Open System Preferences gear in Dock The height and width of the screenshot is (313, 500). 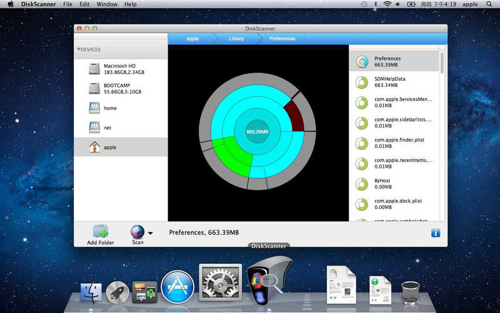[x=221, y=282]
